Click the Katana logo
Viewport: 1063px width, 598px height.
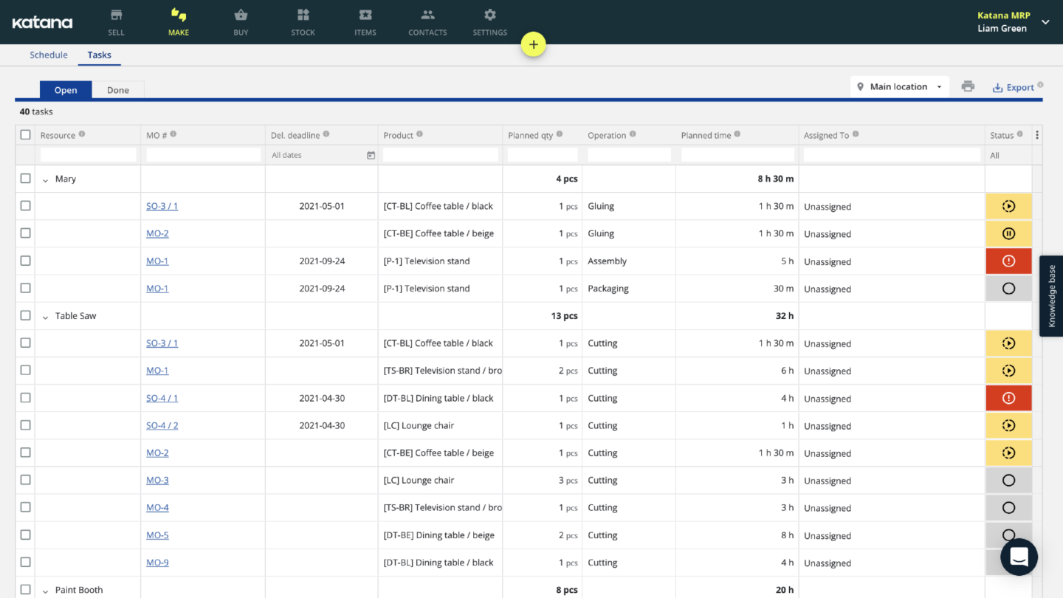pyautogui.click(x=42, y=22)
